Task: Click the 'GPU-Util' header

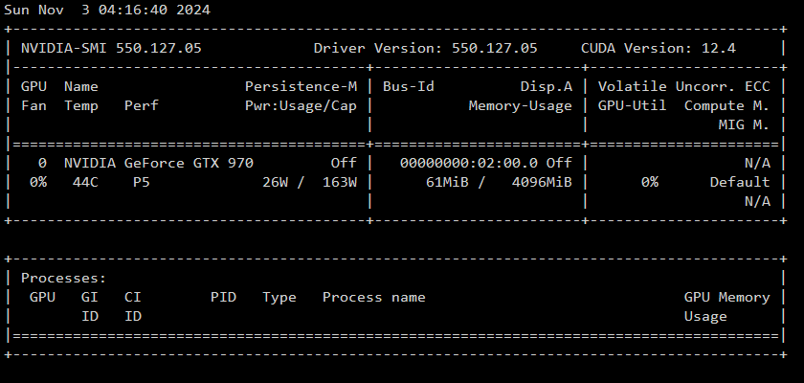Action: (x=633, y=105)
